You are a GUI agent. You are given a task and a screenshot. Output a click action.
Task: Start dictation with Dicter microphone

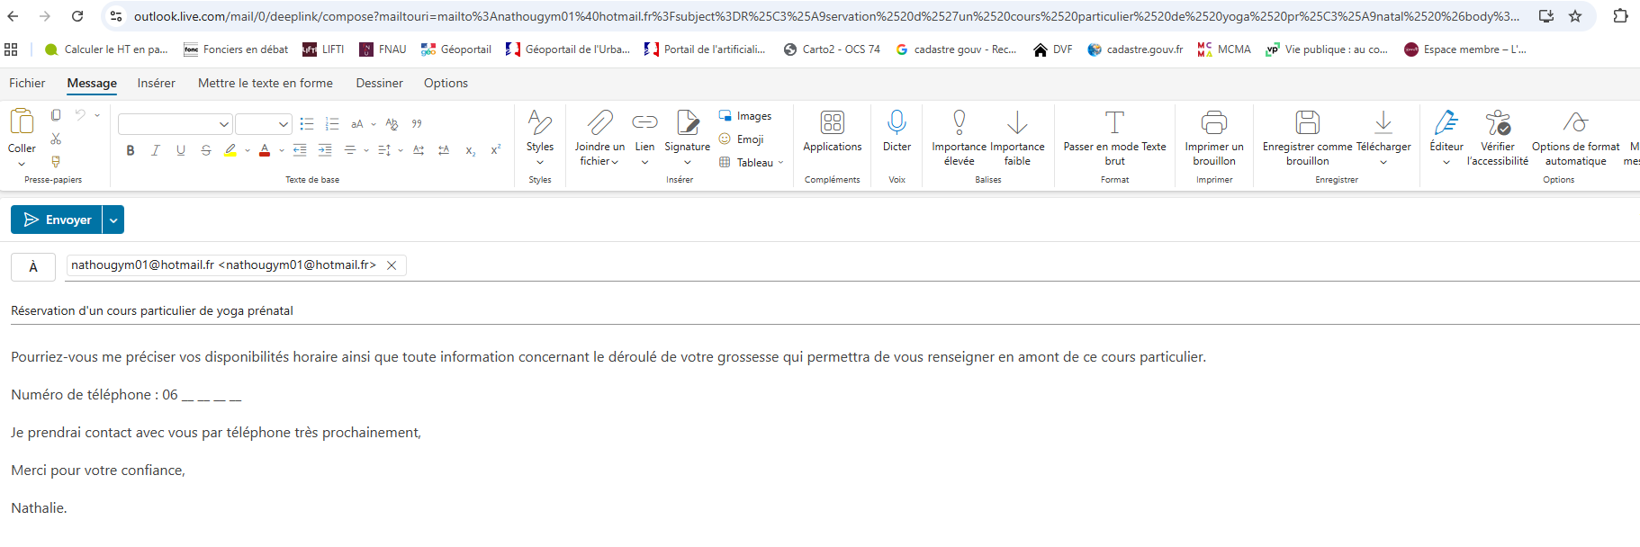[x=897, y=131]
